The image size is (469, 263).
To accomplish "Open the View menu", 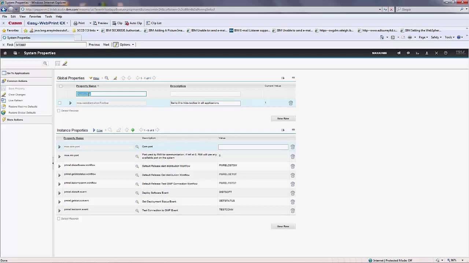I will click(22, 16).
